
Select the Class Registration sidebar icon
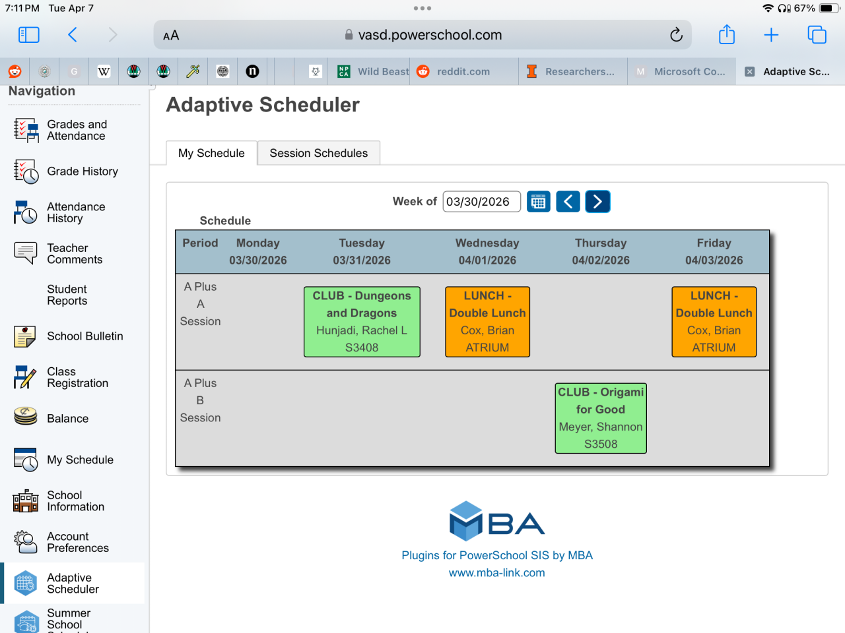(x=25, y=377)
